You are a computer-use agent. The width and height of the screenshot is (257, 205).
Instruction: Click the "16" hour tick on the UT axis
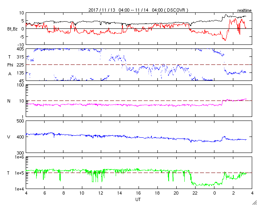tap(139, 193)
